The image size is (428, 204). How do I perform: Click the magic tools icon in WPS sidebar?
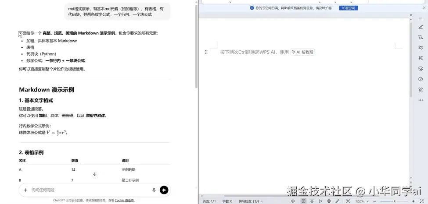pos(421,58)
